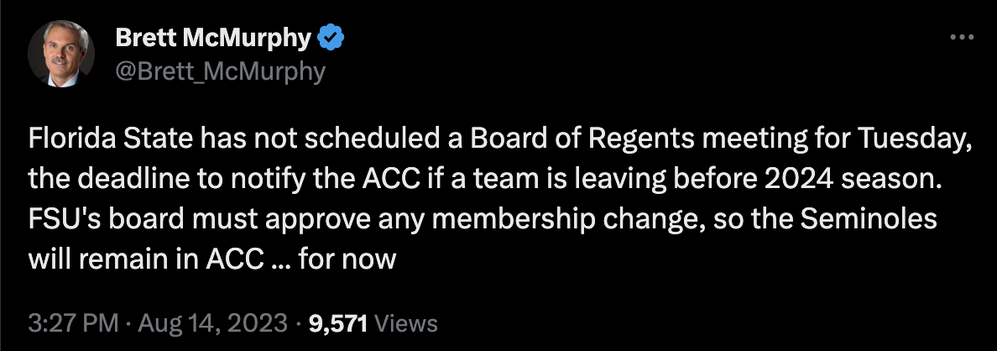Open Brett McMurphy's profile avatar photo

[61, 54]
